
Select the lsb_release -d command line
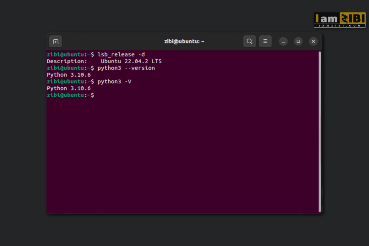coord(121,54)
